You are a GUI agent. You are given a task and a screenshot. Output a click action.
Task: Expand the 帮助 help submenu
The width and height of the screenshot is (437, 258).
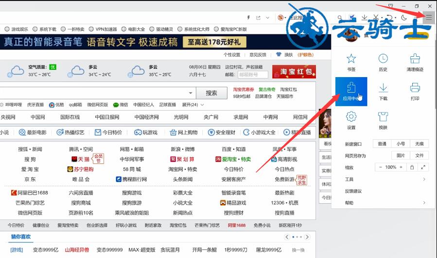tap(424, 203)
